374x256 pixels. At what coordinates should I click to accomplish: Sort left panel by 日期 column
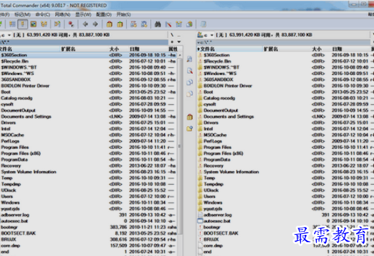point(147,49)
